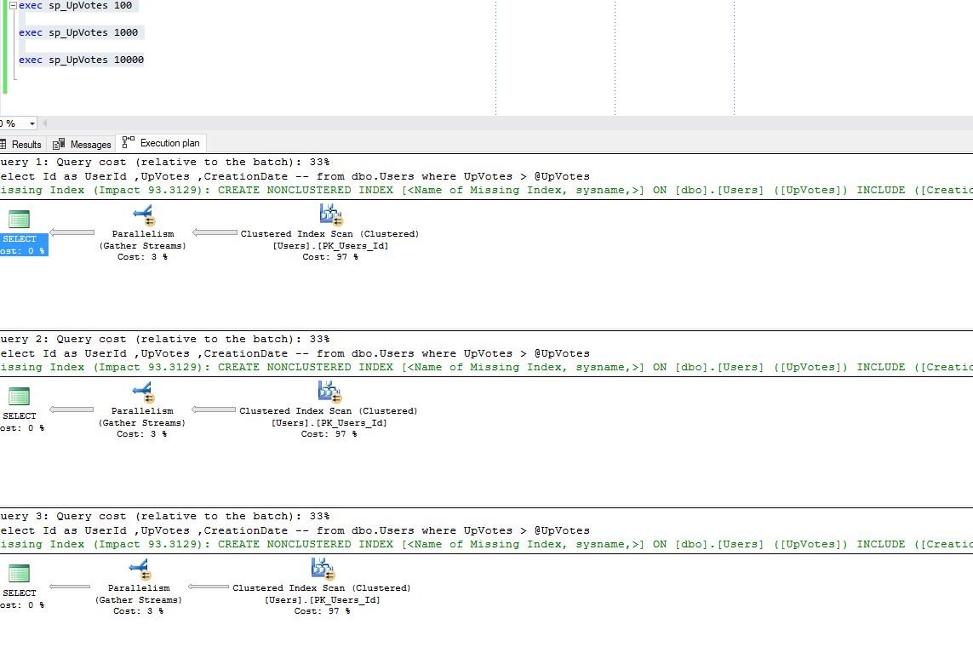Place cursor on the exec sp_UpVotes 10000 line
The height and width of the screenshot is (647, 973).
(x=81, y=60)
